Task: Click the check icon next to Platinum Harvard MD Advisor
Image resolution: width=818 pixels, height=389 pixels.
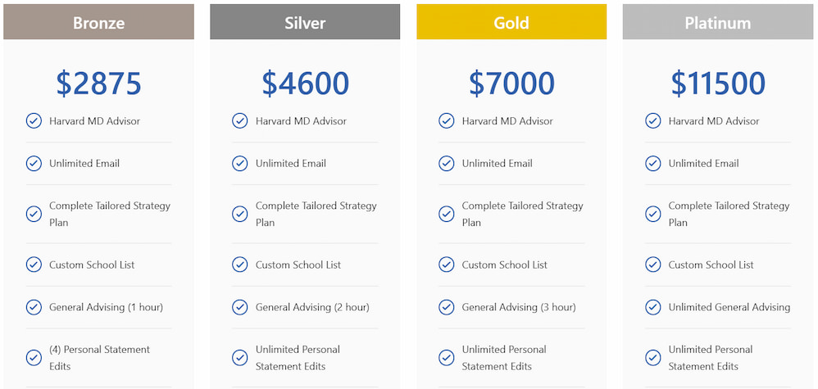Action: (x=653, y=121)
